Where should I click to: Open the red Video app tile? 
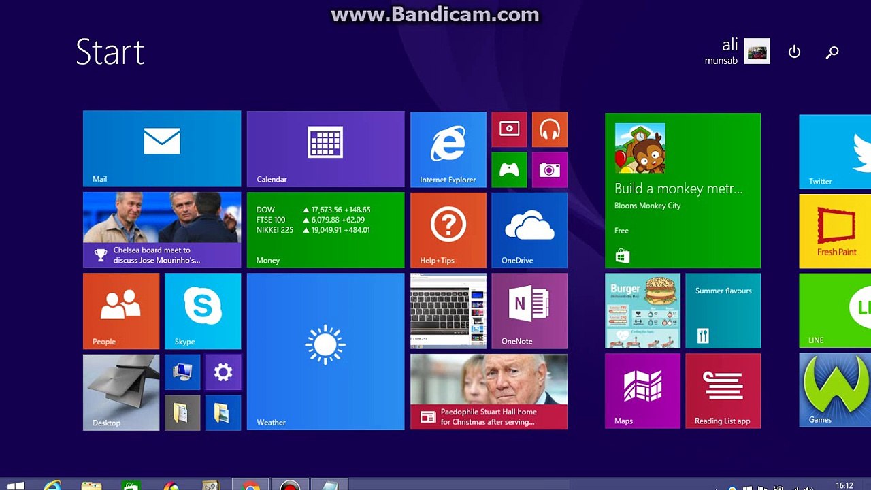pyautogui.click(x=509, y=129)
